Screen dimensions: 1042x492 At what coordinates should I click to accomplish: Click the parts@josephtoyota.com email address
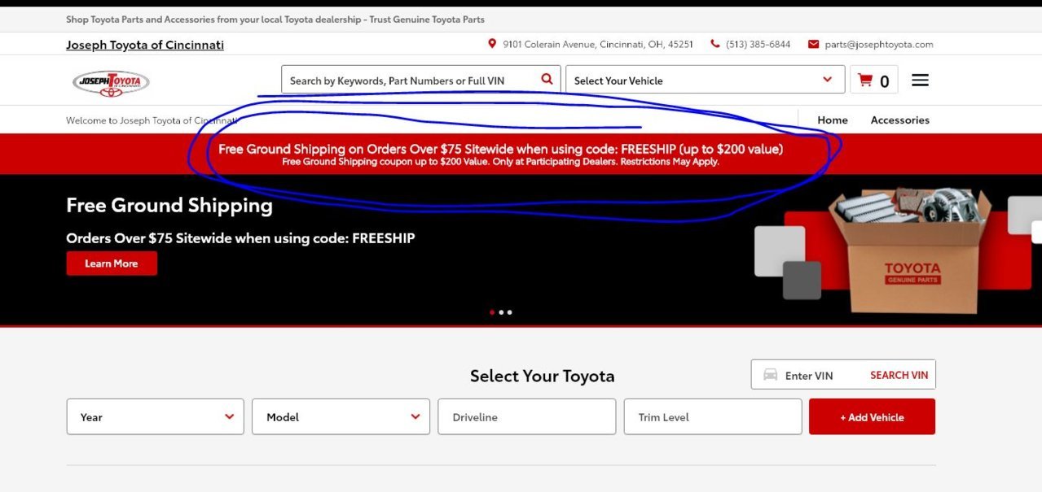879,44
